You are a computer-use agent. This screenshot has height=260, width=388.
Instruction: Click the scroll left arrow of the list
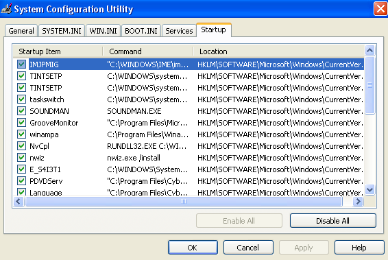(x=19, y=201)
